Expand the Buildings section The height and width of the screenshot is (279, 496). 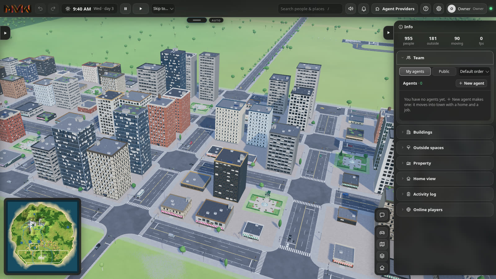pos(445,132)
